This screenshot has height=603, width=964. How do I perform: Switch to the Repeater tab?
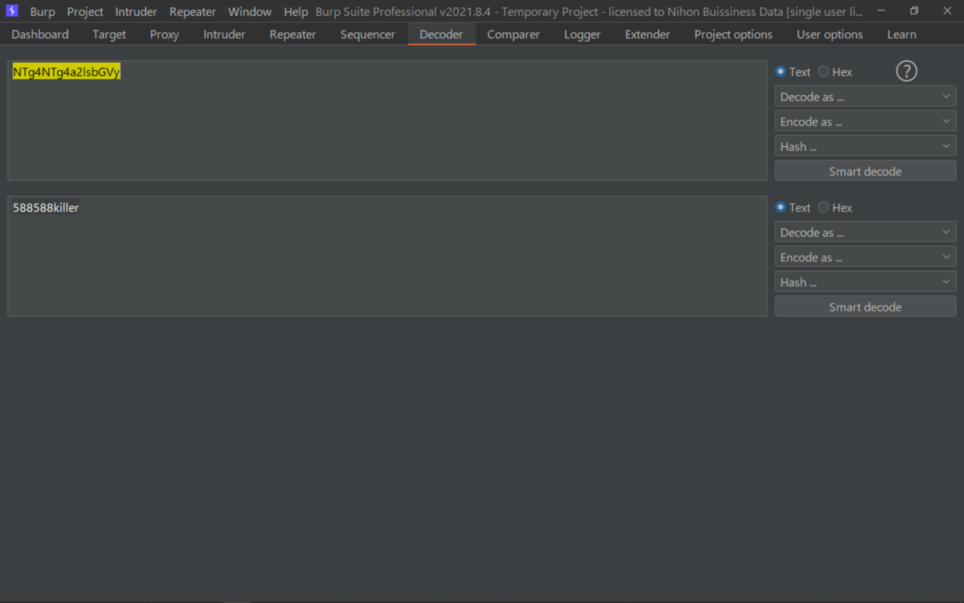click(x=293, y=35)
